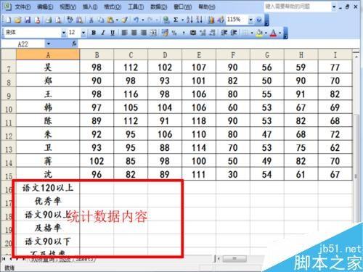The height and width of the screenshot is (272, 363).
Task: Toggle bold formatting
Action: click(94, 33)
